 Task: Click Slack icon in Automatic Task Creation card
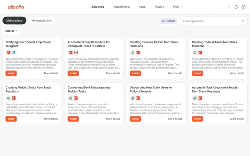[195, 98]
